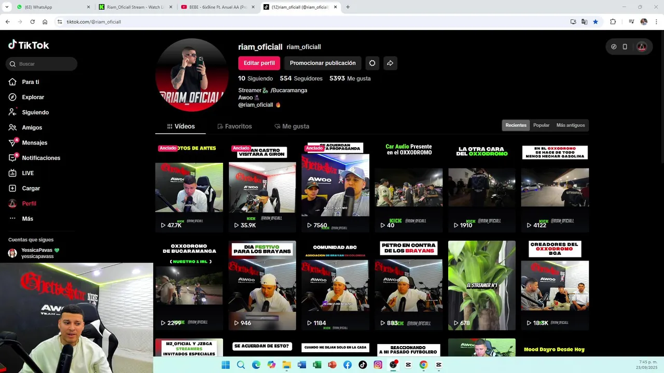The height and width of the screenshot is (373, 664).
Task: Open video DIA FESTIVO PARA LOS BRAYANS
Action: tap(262, 285)
